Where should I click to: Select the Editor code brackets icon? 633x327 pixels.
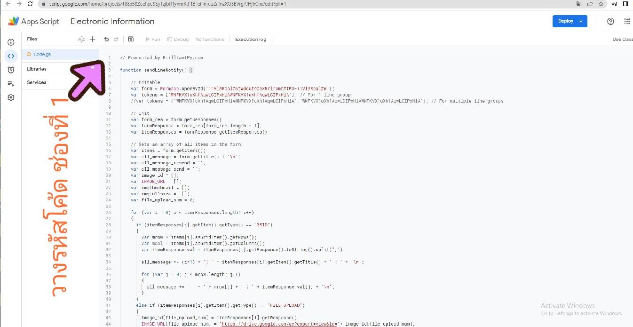pos(11,56)
